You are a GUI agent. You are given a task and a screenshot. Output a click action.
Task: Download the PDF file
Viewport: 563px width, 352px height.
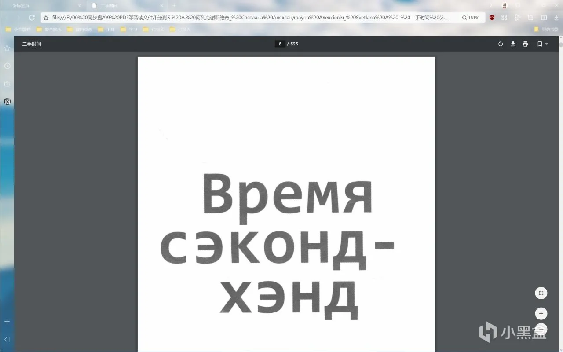pyautogui.click(x=513, y=44)
